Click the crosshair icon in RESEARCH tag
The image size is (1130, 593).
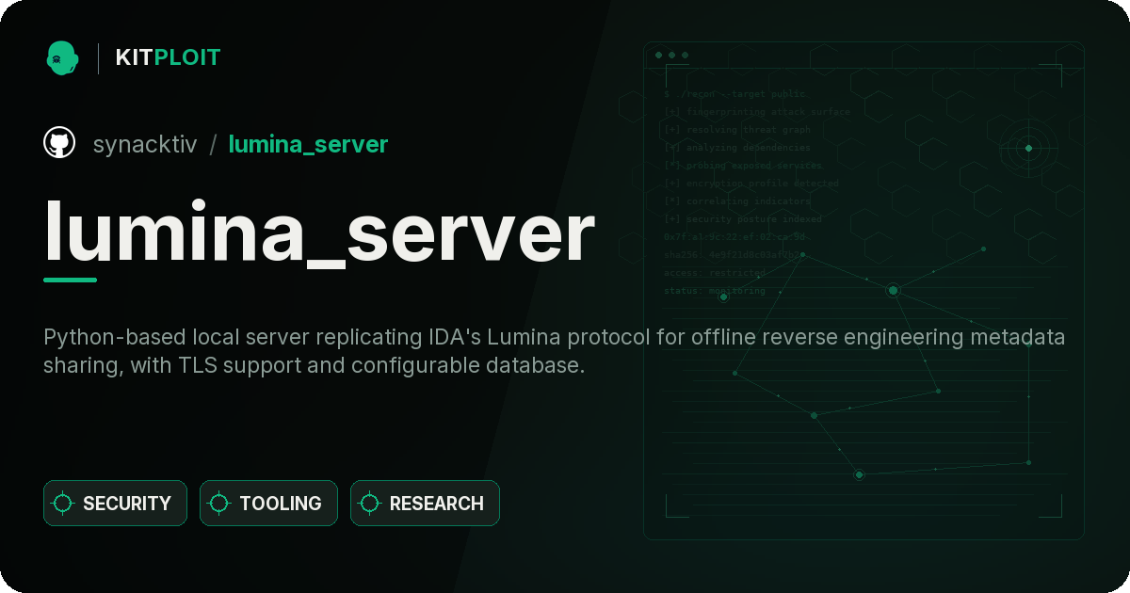pyautogui.click(x=370, y=504)
